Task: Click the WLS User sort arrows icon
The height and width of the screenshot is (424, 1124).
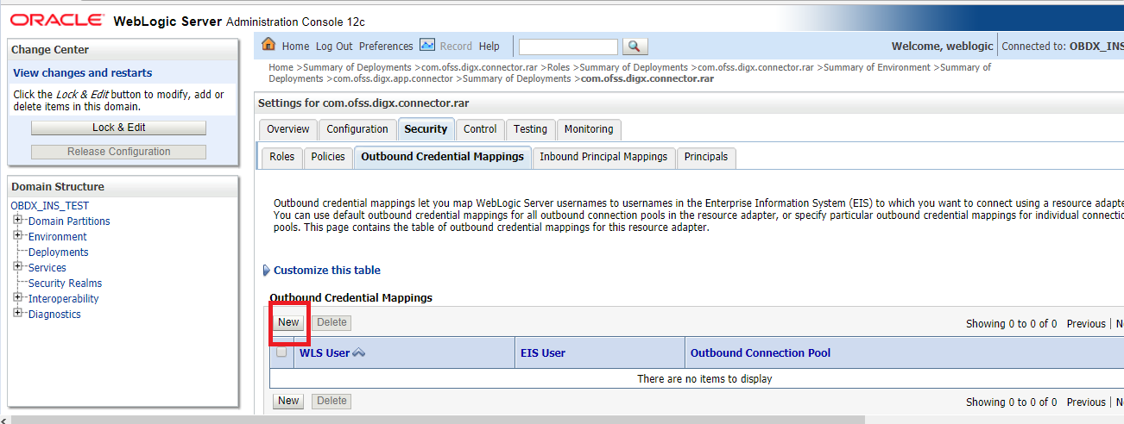Action: coord(359,352)
